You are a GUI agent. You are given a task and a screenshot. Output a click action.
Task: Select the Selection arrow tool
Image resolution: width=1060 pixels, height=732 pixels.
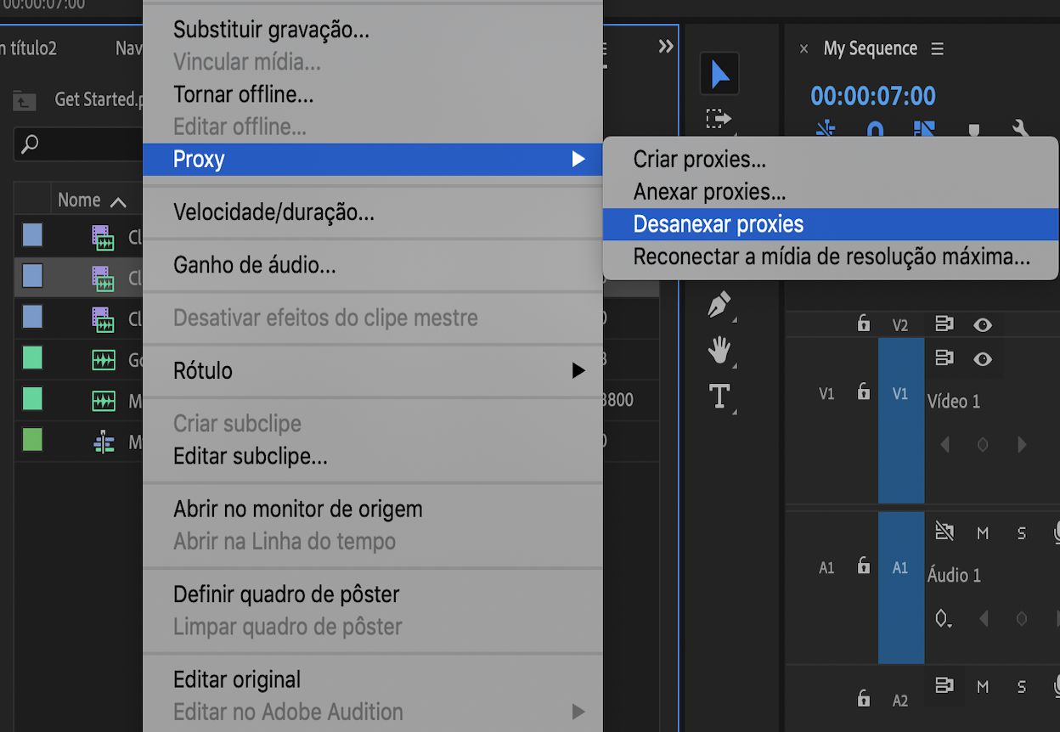click(x=719, y=75)
